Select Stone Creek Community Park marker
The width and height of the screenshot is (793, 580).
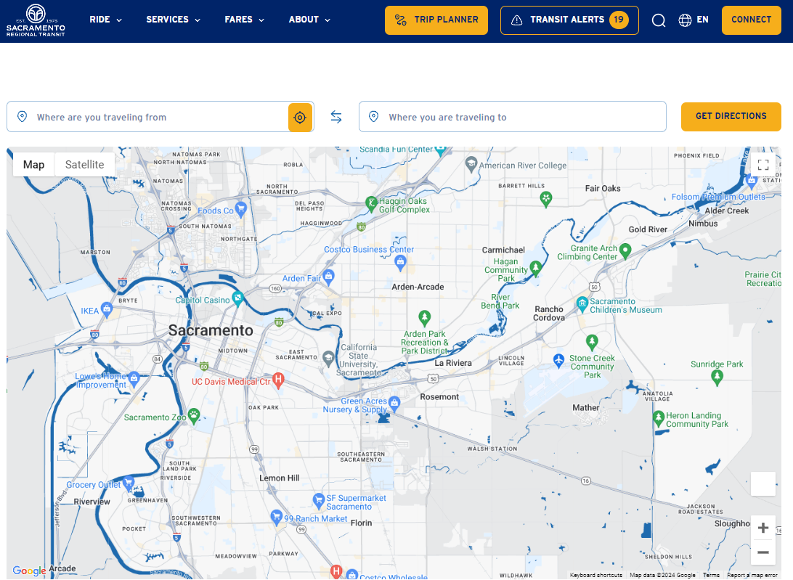click(x=592, y=343)
